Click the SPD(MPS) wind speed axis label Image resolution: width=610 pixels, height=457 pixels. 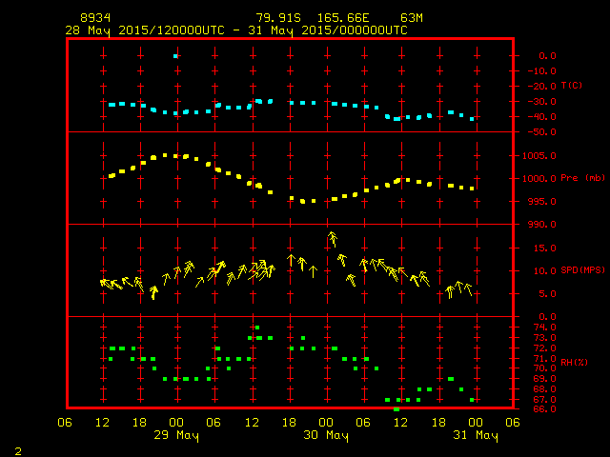point(582,270)
